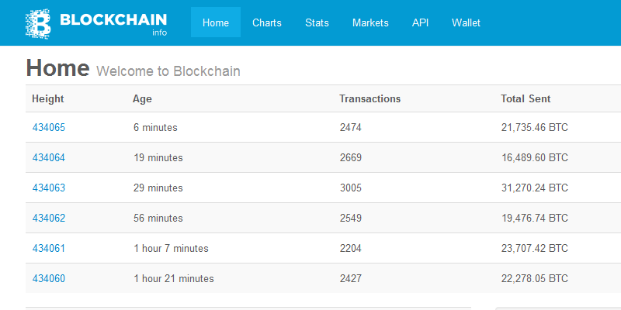The height and width of the screenshot is (310, 621).
Task: Click the 21,735.46 BTC total sent cell
Action: pyautogui.click(x=535, y=128)
